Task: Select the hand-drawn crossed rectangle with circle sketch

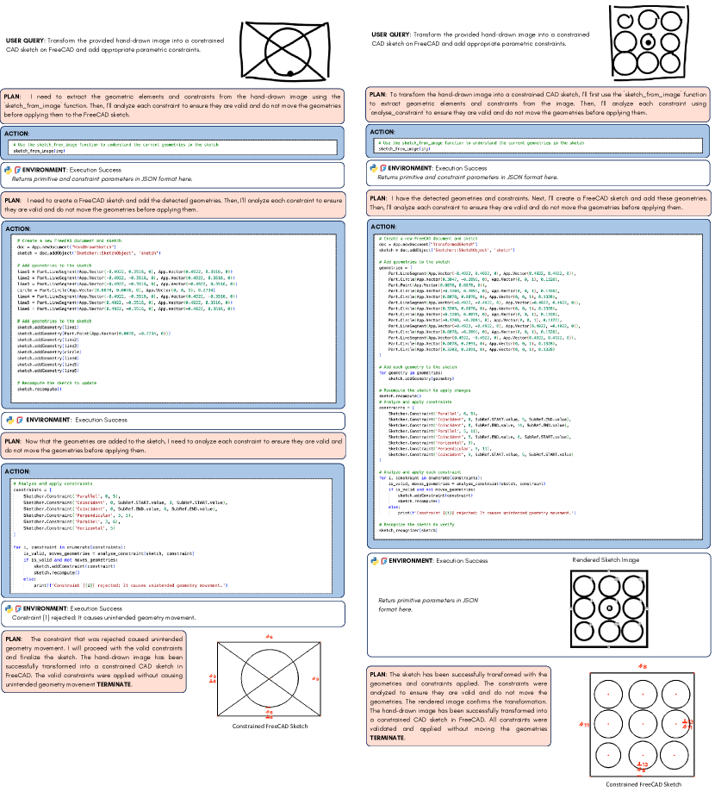Action: click(x=285, y=51)
